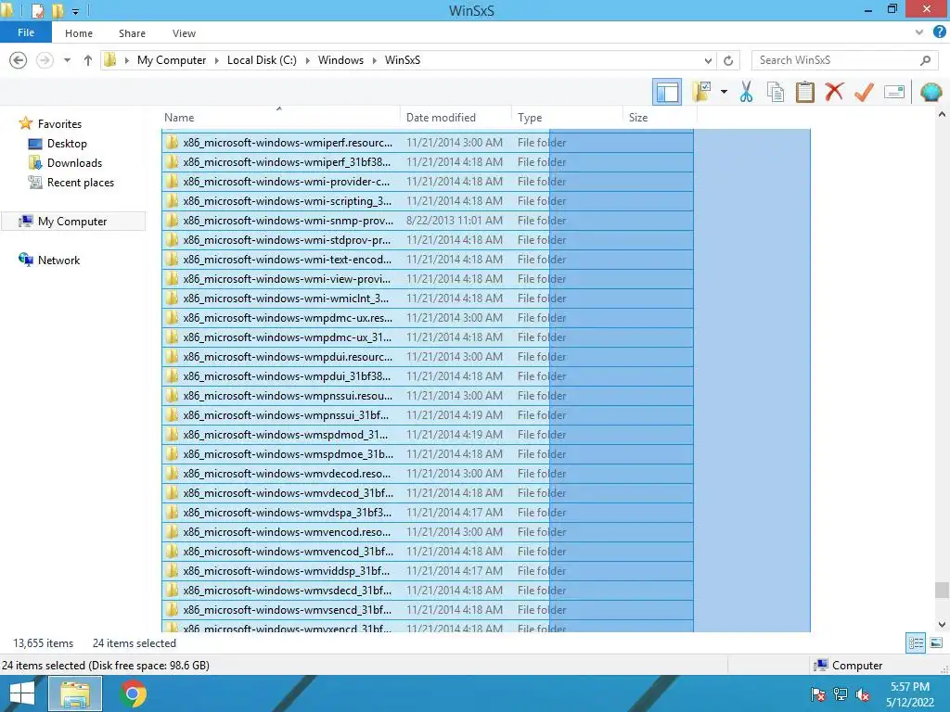
Task: Click File Explorer on the taskbar
Action: [75, 693]
